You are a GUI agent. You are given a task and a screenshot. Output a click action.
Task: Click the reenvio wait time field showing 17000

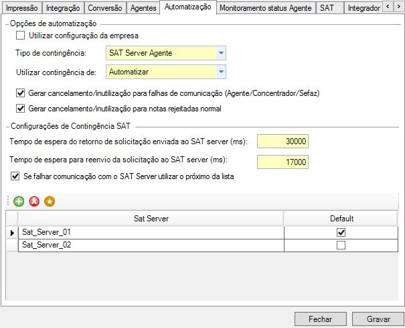pyautogui.click(x=282, y=162)
